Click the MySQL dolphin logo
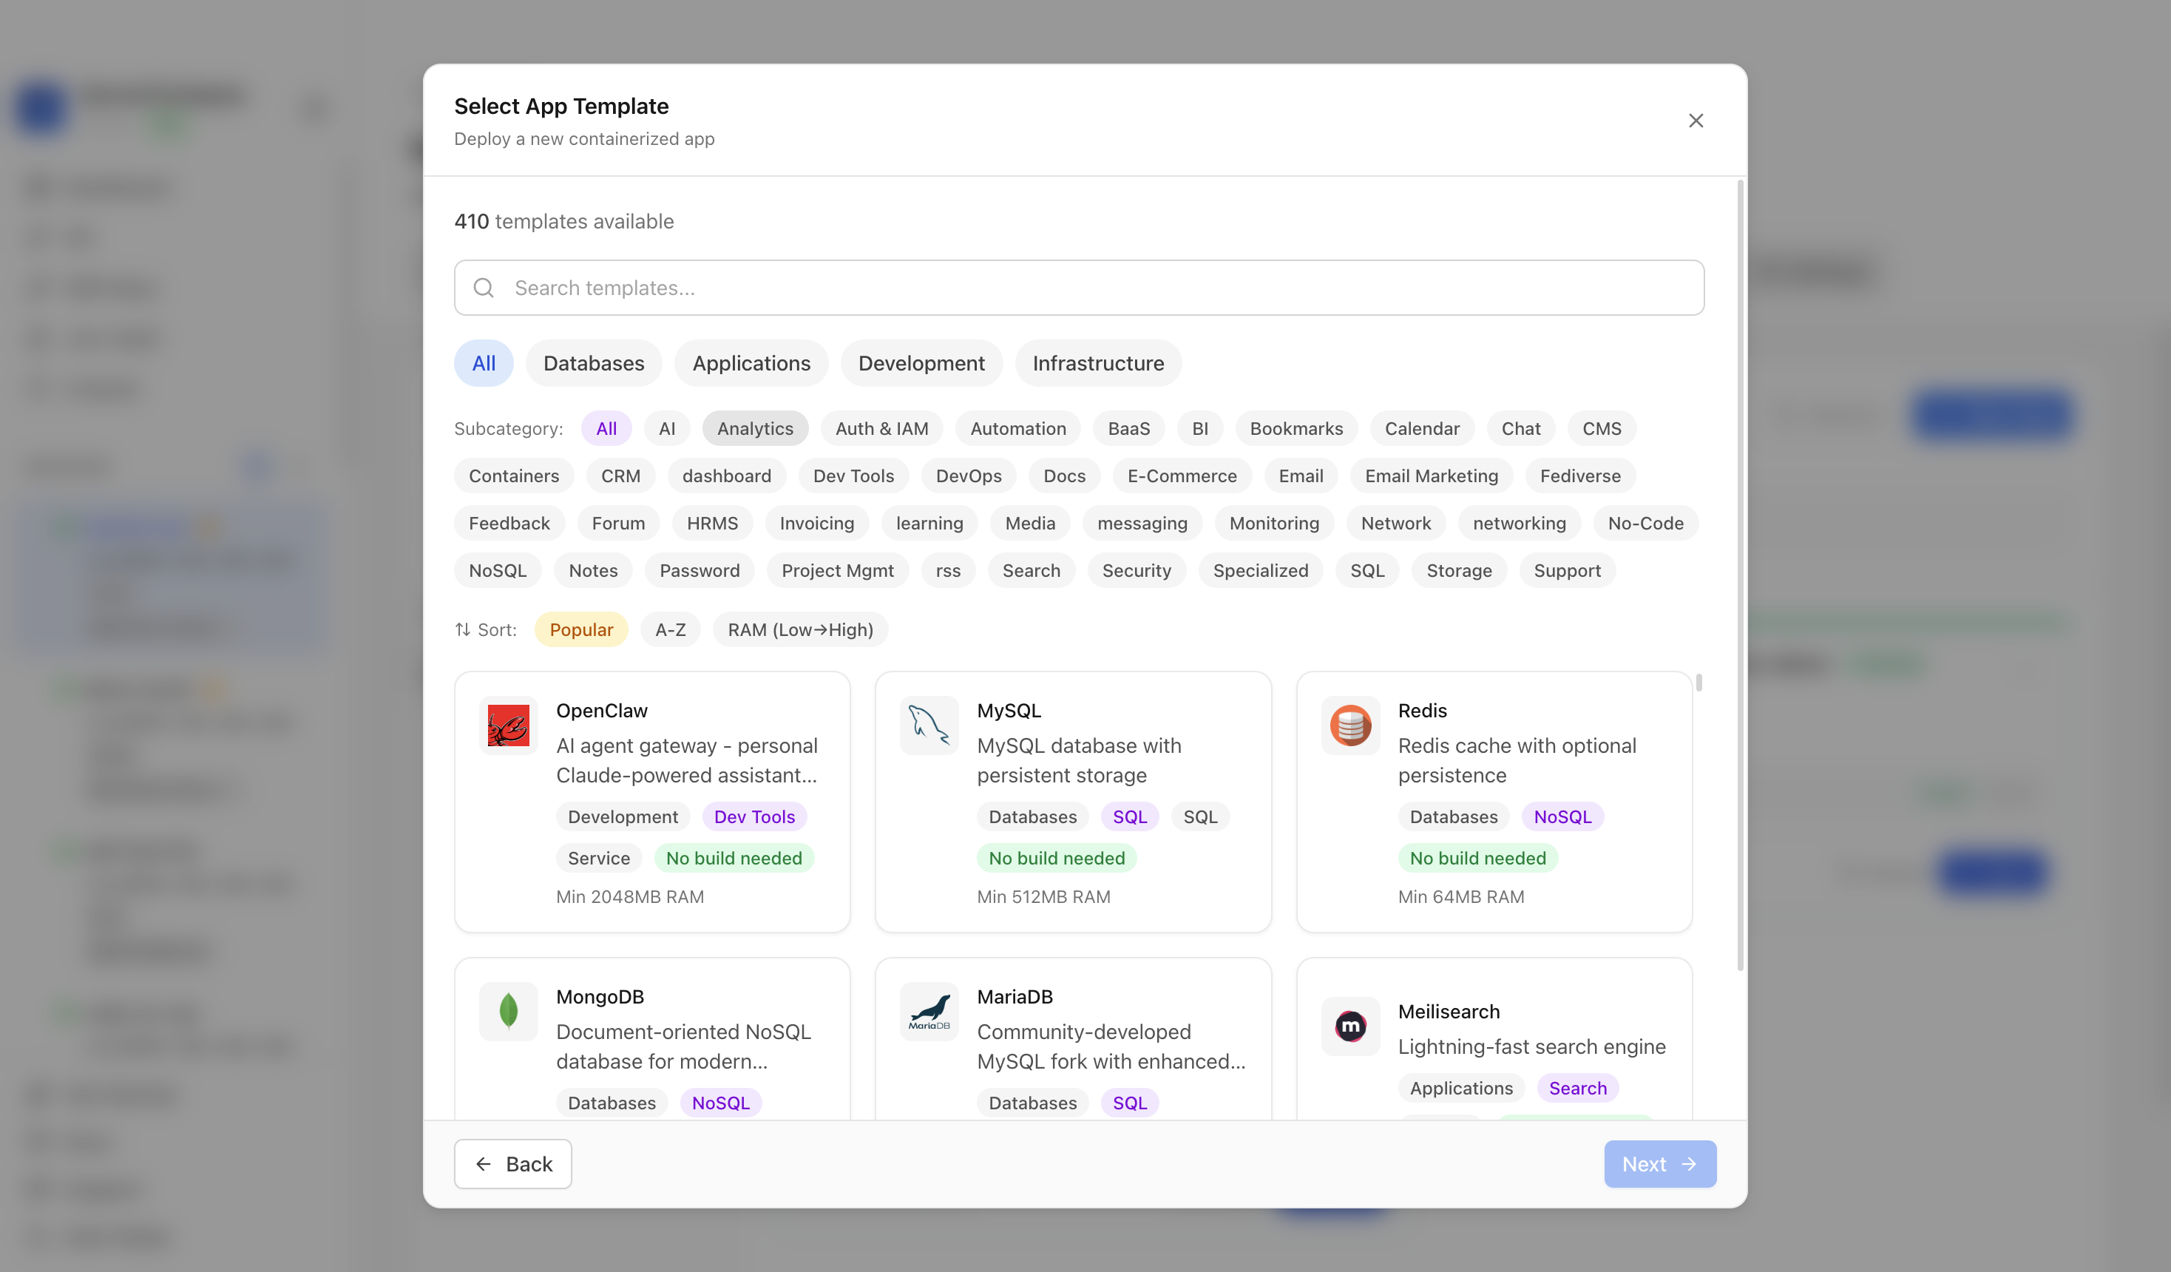 click(929, 725)
